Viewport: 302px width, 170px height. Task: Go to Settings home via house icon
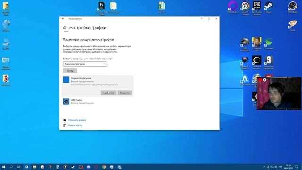65,28
